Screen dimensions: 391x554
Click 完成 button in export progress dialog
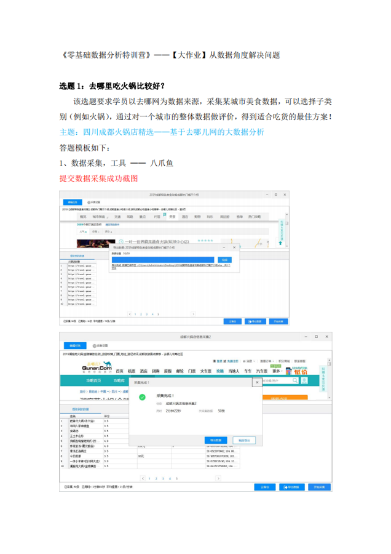click(224, 260)
